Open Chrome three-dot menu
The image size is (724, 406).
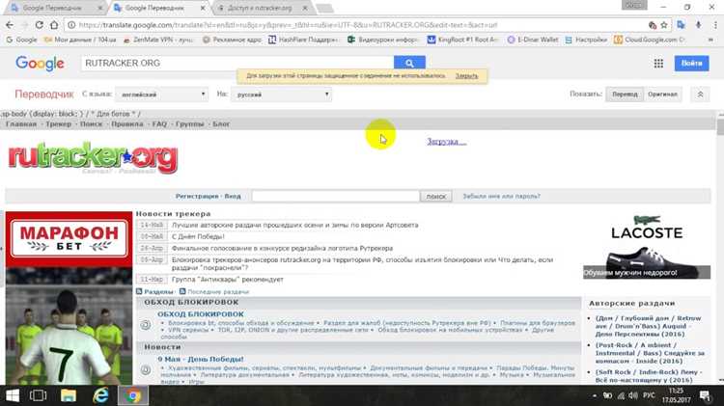tap(714, 25)
